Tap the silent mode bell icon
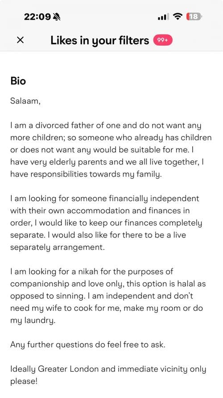This screenshot has width=223, height=398. point(57,17)
